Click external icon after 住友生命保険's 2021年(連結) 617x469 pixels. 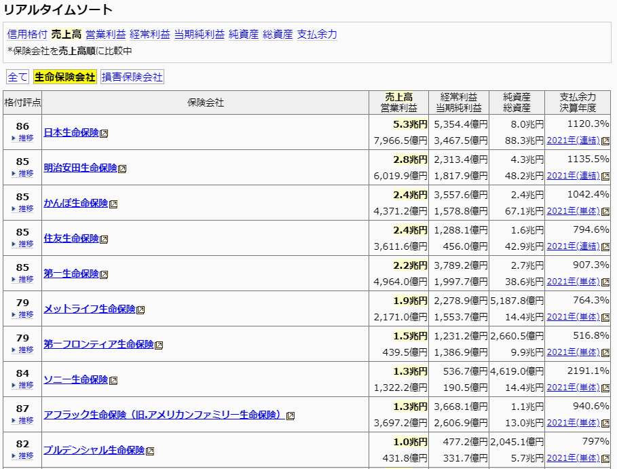(x=605, y=247)
